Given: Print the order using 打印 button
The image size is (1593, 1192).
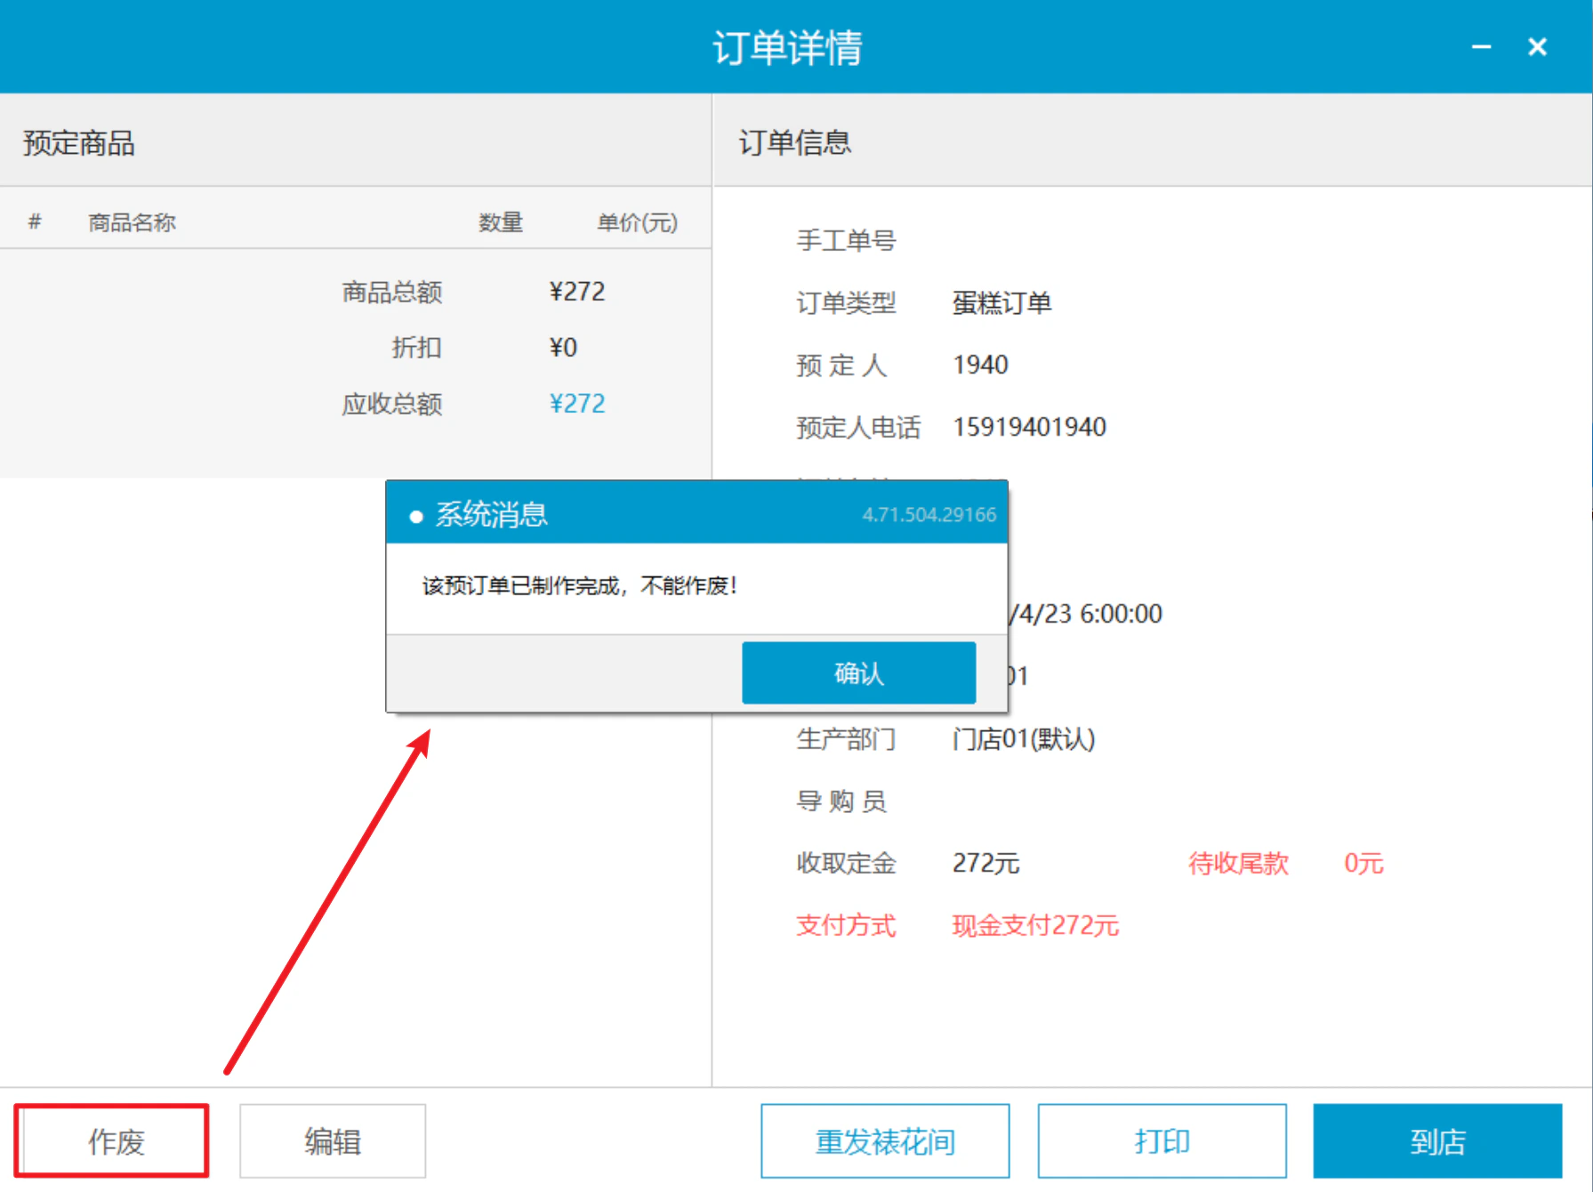Looking at the screenshot, I should point(1162,1141).
